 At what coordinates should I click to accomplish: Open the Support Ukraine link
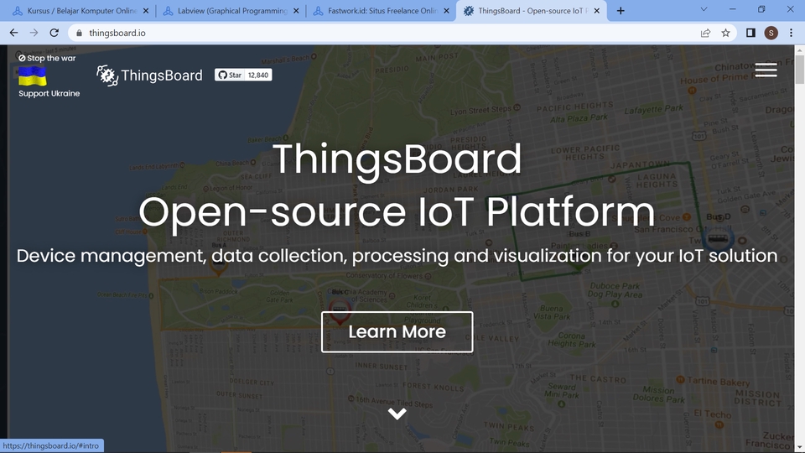click(49, 93)
